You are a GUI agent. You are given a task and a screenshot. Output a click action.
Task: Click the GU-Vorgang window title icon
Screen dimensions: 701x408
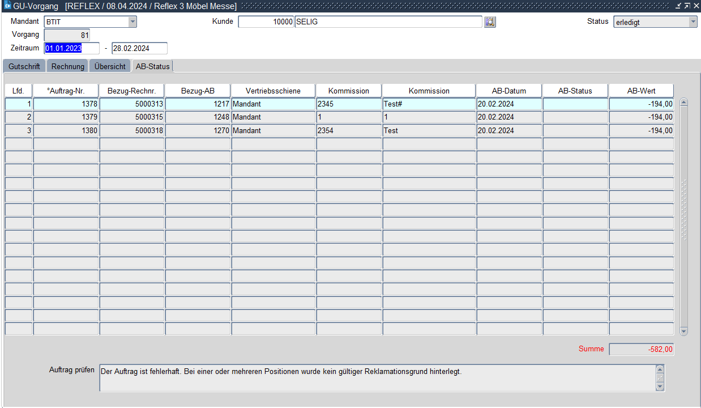coord(7,6)
